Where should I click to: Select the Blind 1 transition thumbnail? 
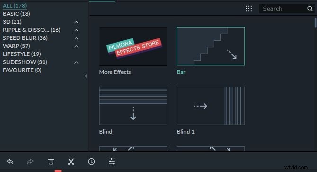[211, 106]
